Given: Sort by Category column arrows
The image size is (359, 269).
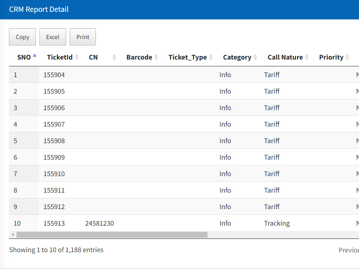Looking at the screenshot, I should (x=255, y=57).
